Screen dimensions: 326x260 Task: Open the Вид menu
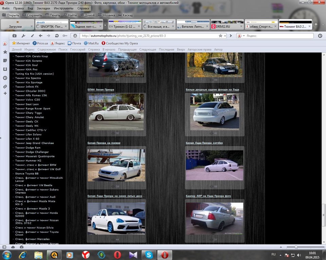tap(30, 8)
